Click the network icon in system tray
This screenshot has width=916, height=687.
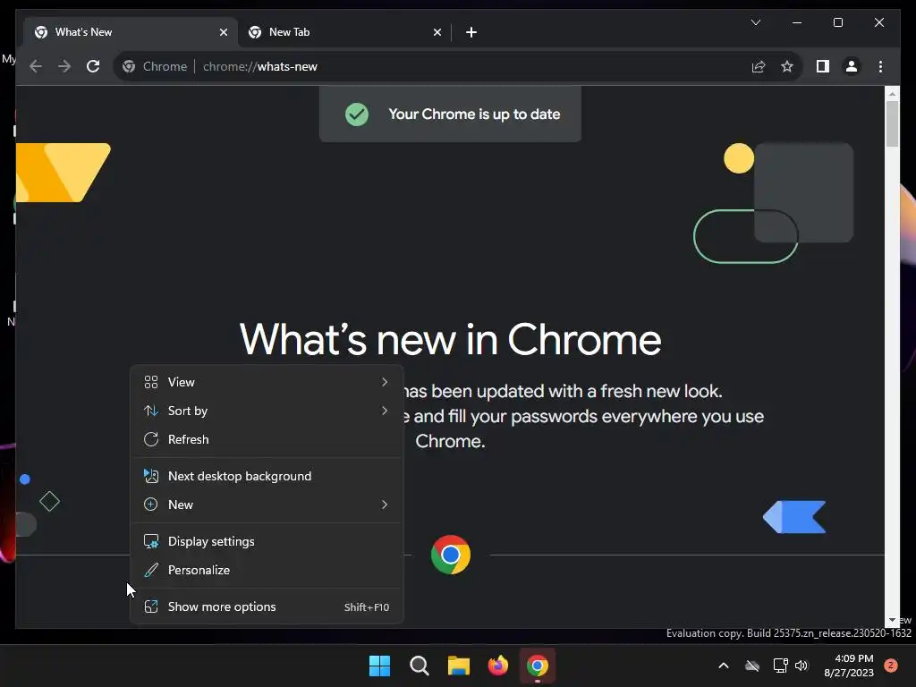click(780, 666)
